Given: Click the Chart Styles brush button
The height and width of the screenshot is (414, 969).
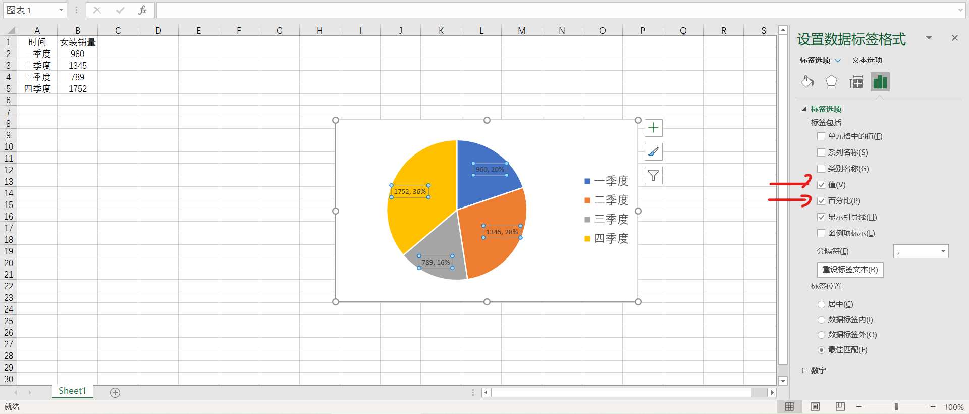Looking at the screenshot, I should pos(654,151).
